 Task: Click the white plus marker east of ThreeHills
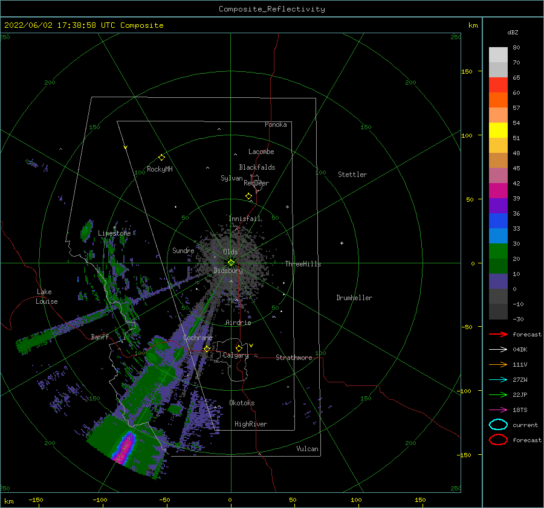click(x=342, y=243)
